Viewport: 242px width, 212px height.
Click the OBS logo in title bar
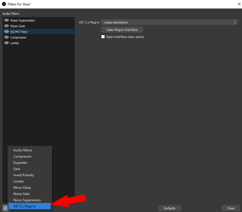(x=4, y=4)
